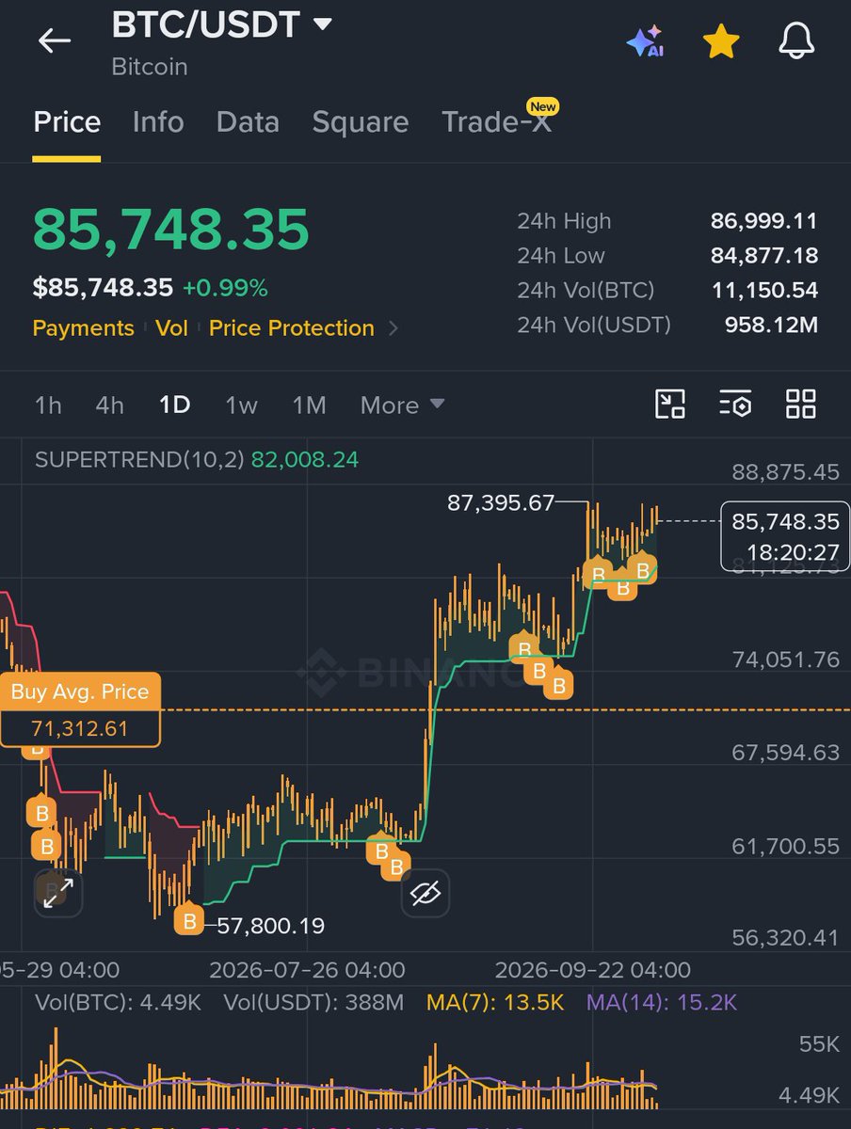
Task: Open the chart indicator settings icon
Action: click(735, 405)
